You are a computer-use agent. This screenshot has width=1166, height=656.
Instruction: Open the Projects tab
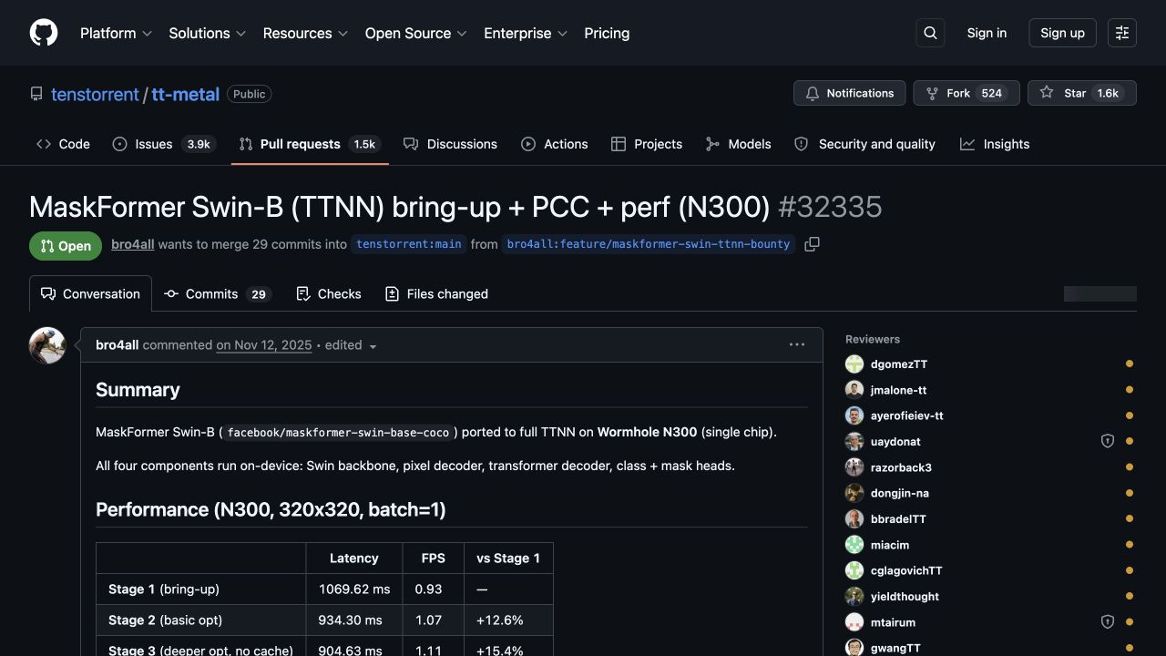click(x=647, y=144)
